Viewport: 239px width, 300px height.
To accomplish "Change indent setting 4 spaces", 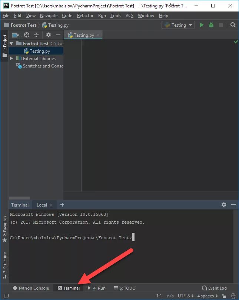I will pyautogui.click(x=207, y=296).
